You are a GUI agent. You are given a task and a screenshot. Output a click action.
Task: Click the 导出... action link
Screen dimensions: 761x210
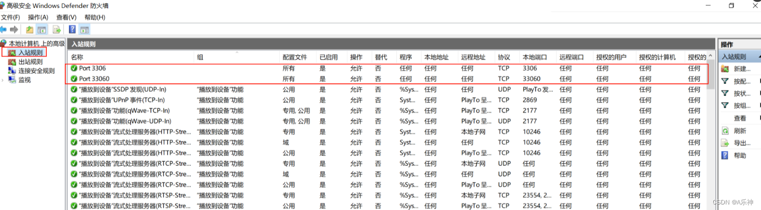[742, 143]
